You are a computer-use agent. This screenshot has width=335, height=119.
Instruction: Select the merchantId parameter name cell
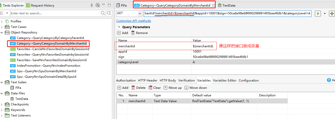154,46
